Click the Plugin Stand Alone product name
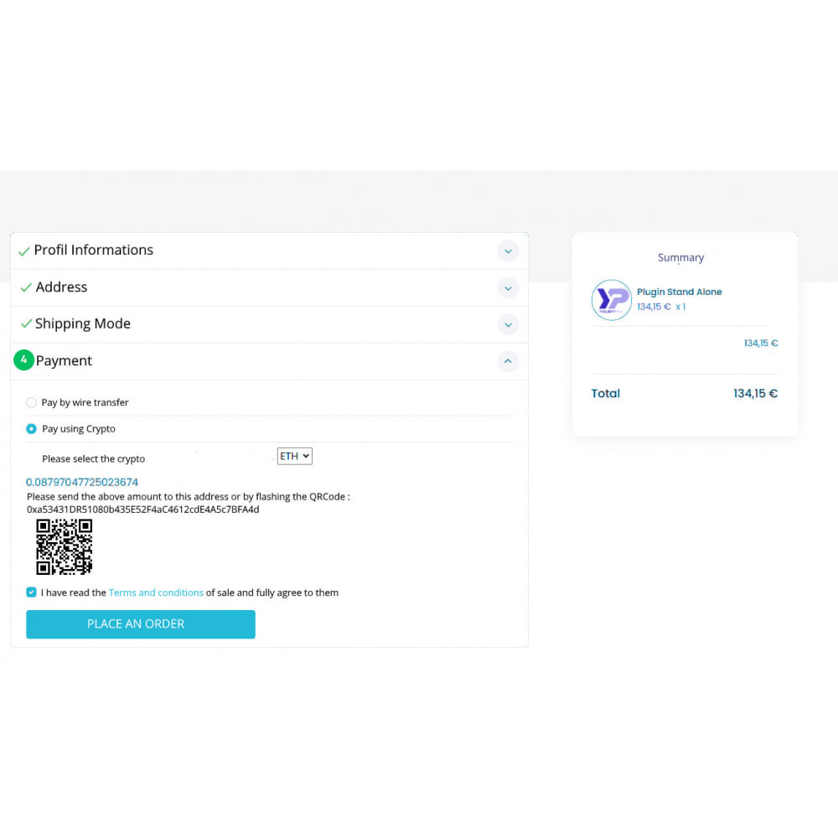The height and width of the screenshot is (838, 838). tap(679, 292)
